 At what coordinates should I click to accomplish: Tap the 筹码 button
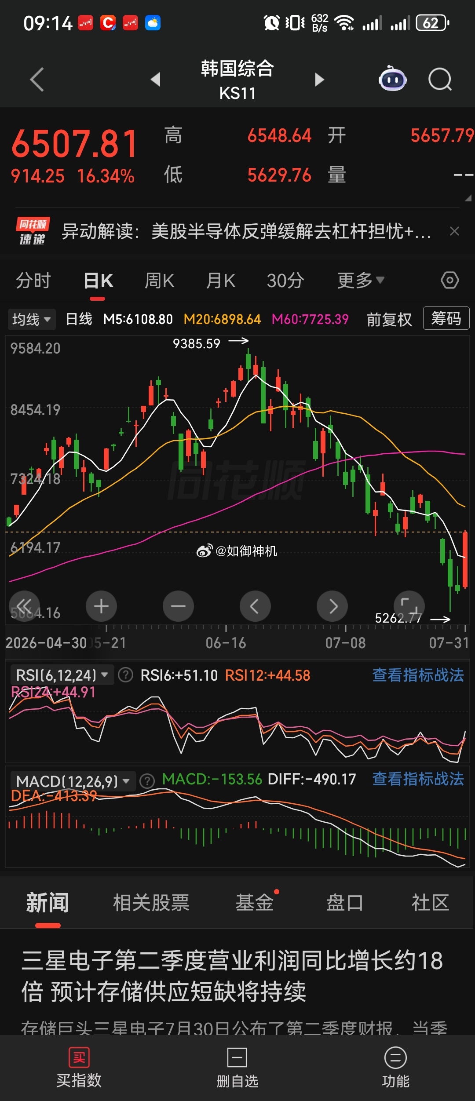[446, 318]
